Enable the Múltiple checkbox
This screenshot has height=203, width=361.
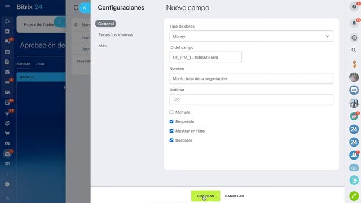pos(171,112)
